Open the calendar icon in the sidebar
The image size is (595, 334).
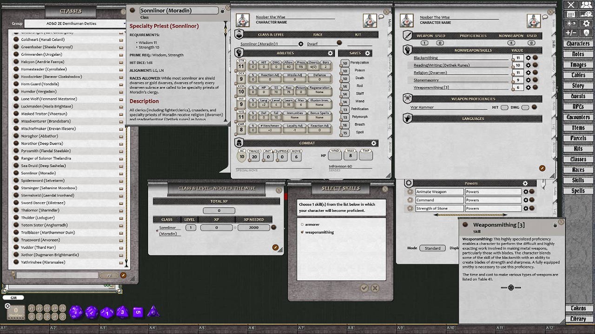point(572,14)
